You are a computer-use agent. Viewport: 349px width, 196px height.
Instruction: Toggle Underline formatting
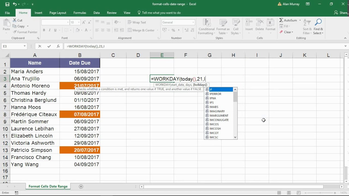(x=55, y=30)
